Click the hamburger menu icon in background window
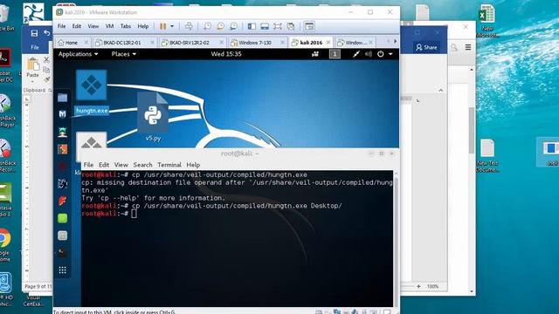Screen dimensions: 559x314 [x=468, y=47]
